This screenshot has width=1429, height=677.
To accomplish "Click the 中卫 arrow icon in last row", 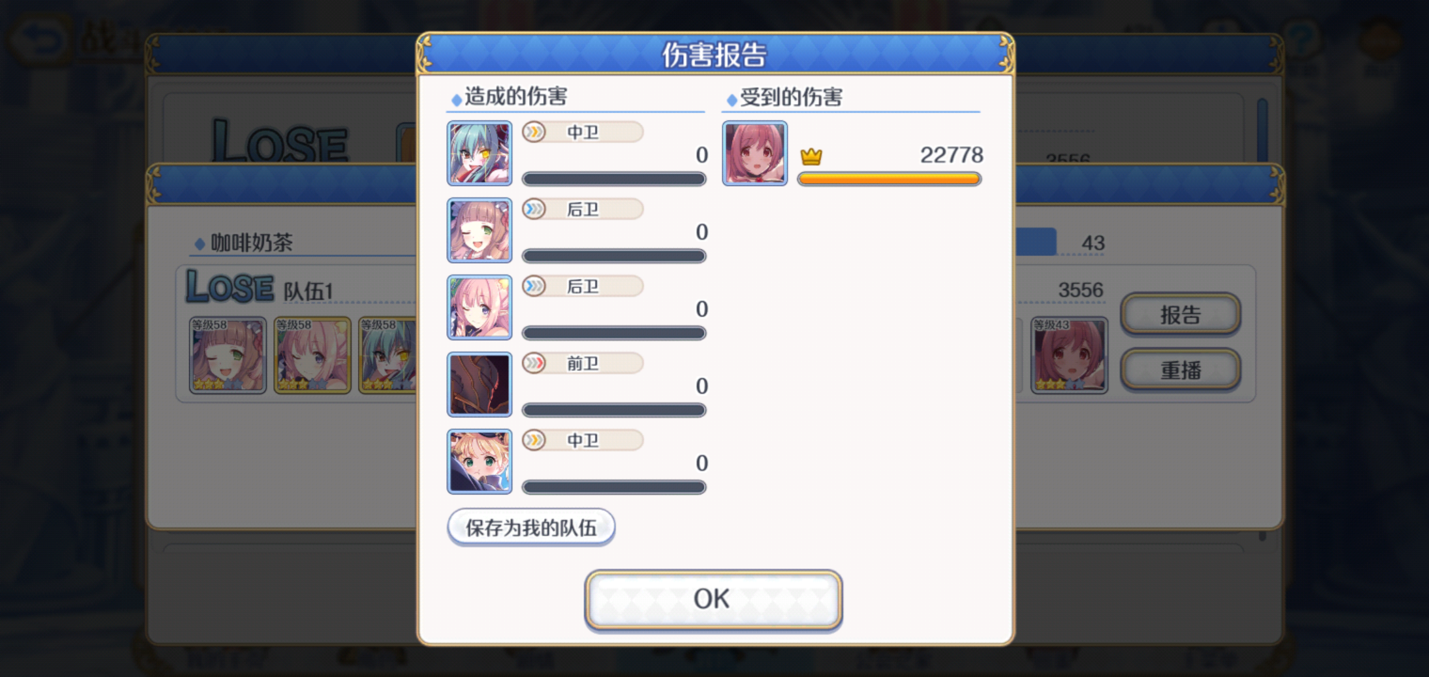I will coord(534,441).
